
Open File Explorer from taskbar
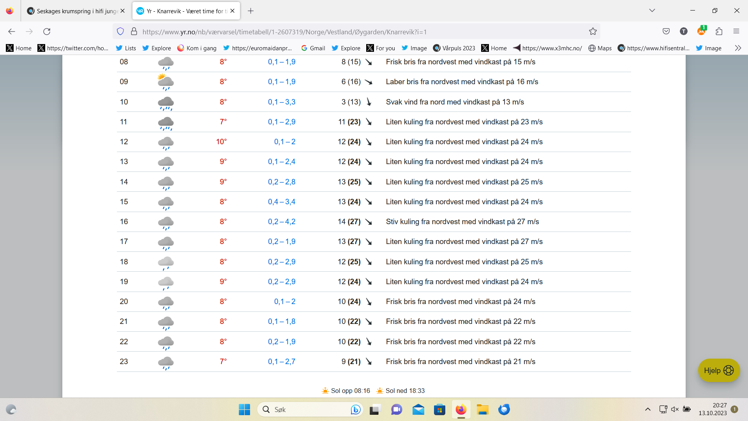[x=482, y=409]
